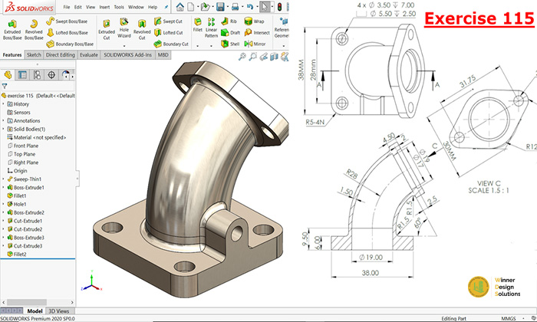The width and height of the screenshot is (537, 322).
Task: Choose the Swept Boss/Base tool
Action: (x=67, y=21)
